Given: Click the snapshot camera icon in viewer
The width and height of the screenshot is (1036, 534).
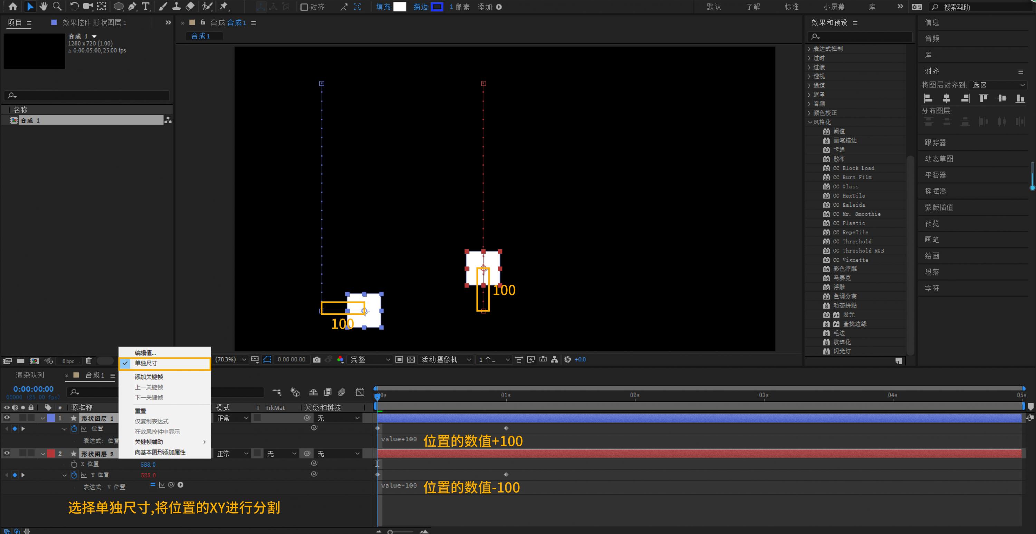Looking at the screenshot, I should click(x=317, y=359).
